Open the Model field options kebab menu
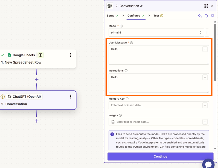218x168 pixels. pos(207,33)
